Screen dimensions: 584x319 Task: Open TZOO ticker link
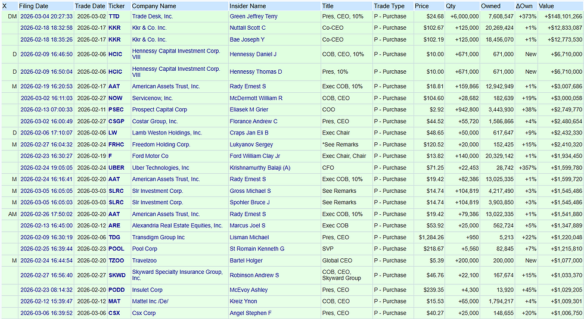[116, 261]
